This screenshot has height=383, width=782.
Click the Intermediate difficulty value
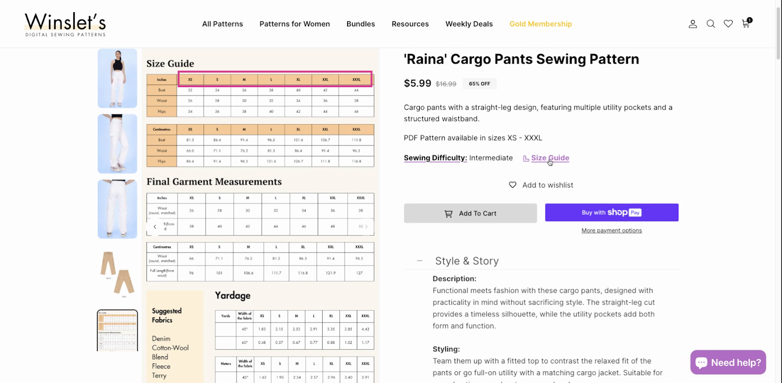point(491,158)
